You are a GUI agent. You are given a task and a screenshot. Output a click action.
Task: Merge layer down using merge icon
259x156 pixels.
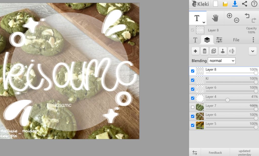[223, 51]
